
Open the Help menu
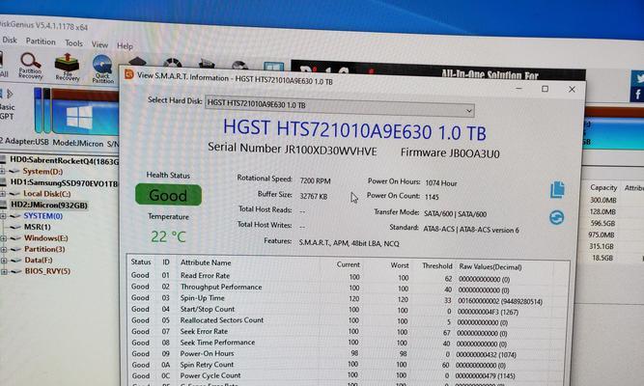pos(125,46)
